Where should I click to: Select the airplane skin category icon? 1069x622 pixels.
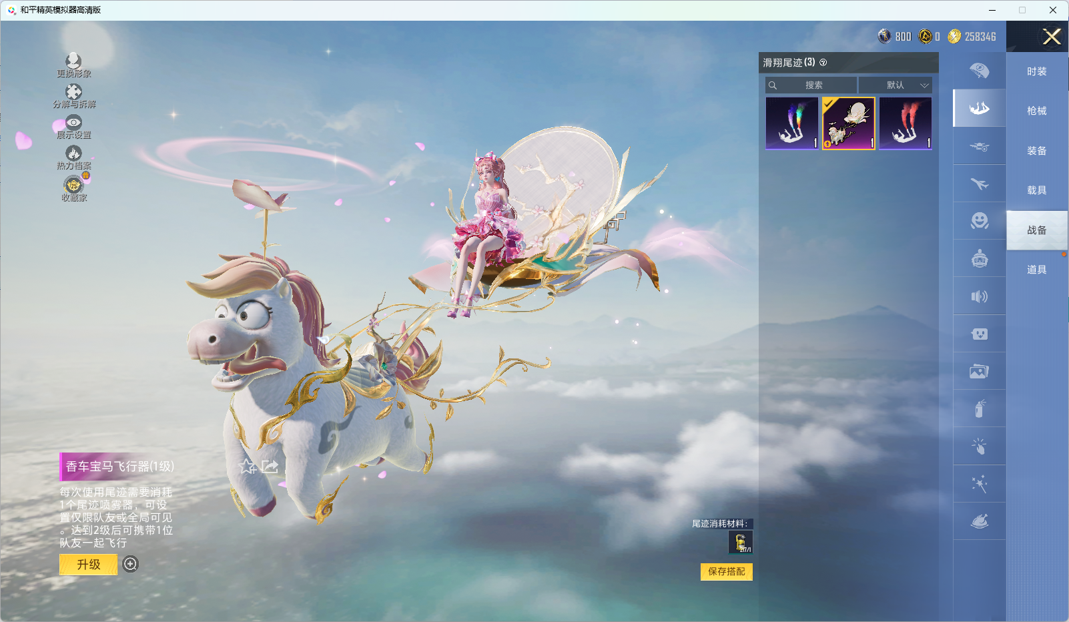point(979,184)
